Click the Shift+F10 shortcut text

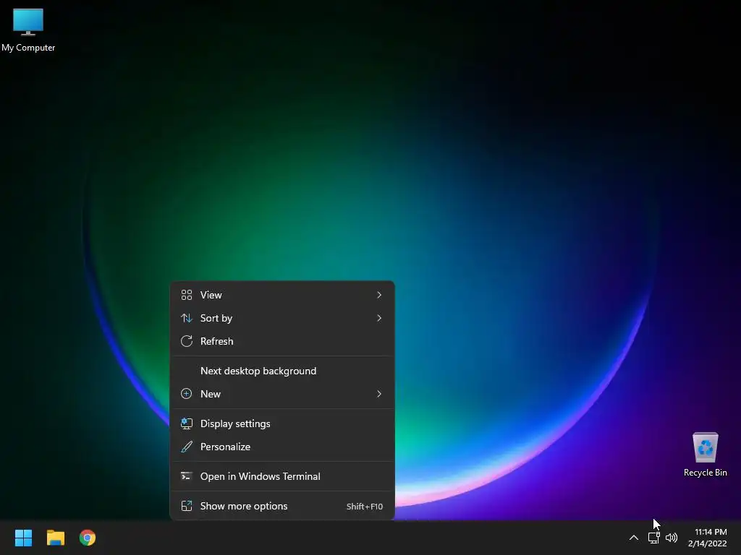pyautogui.click(x=365, y=507)
